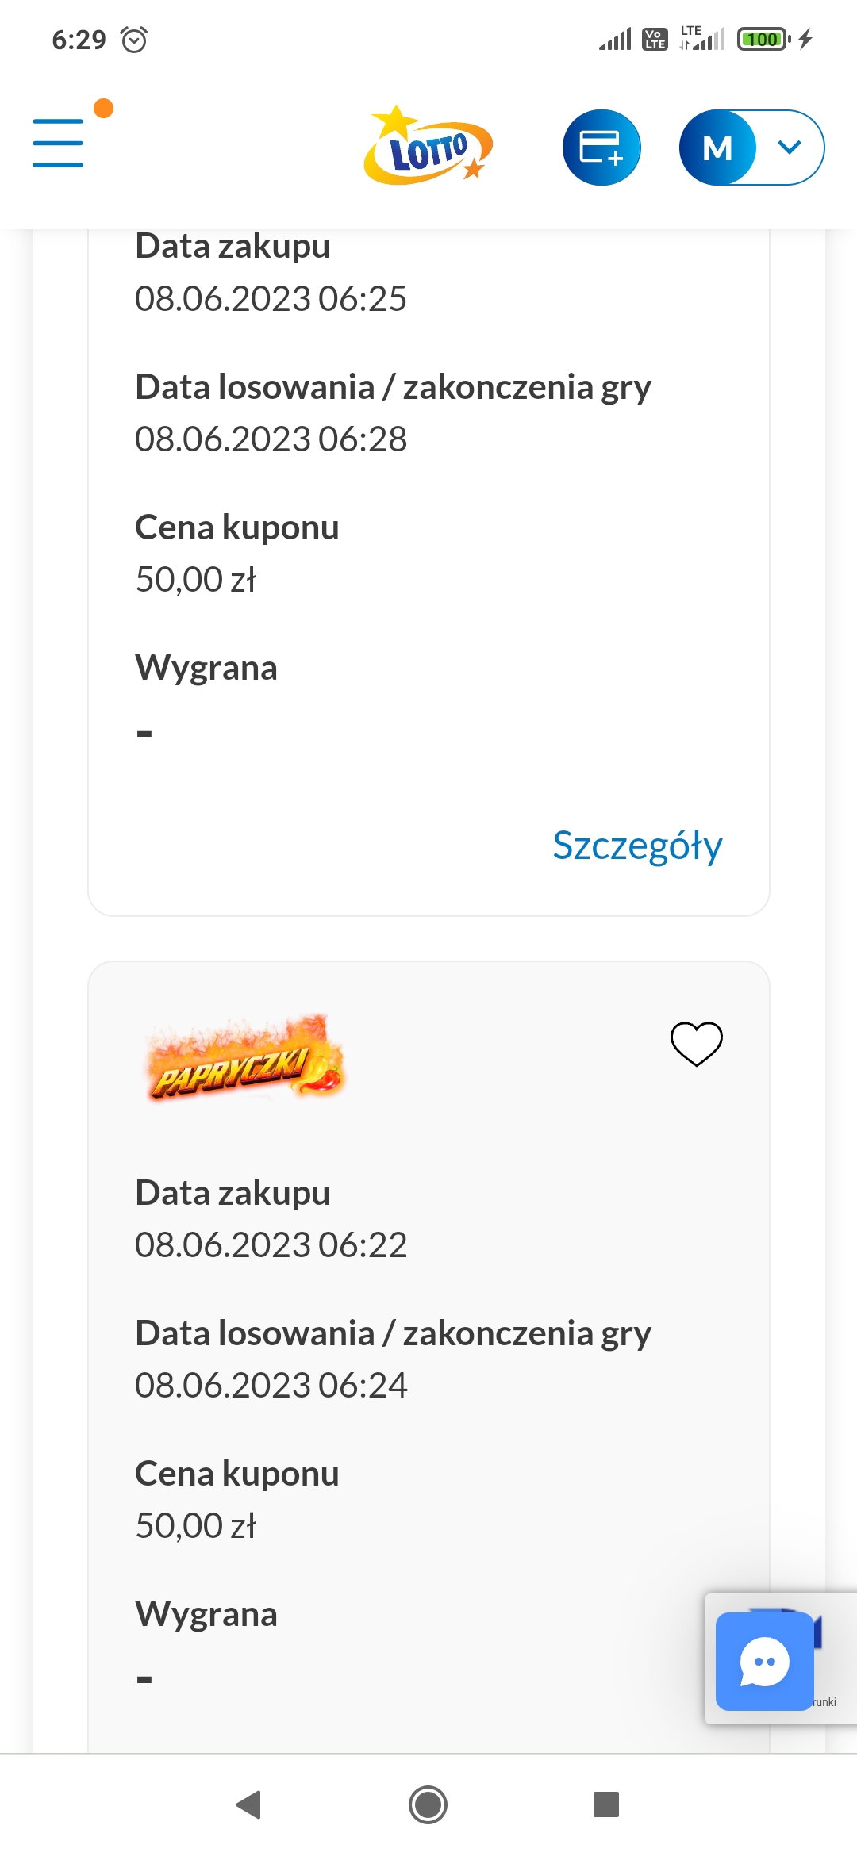The image size is (857, 1856).
Task: Tap the clock time in status bar
Action: pos(79,40)
